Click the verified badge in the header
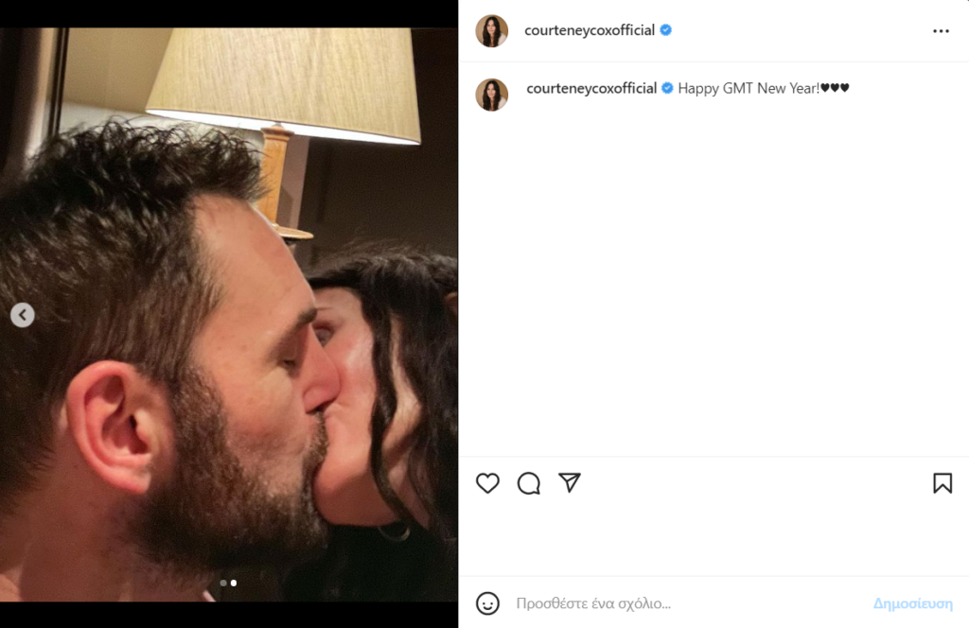This screenshot has height=628, width=969. (666, 30)
